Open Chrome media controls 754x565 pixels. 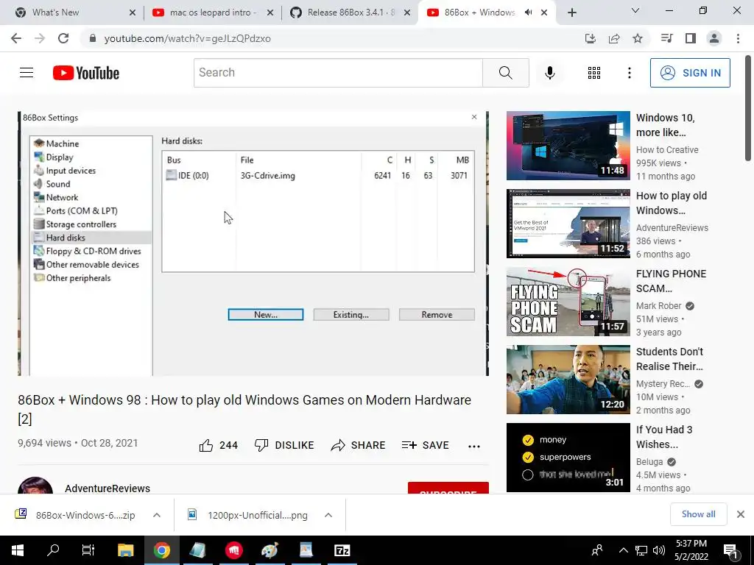tap(666, 38)
